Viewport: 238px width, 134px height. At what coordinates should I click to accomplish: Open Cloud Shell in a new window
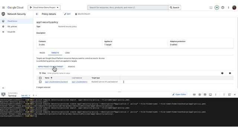(229, 95)
